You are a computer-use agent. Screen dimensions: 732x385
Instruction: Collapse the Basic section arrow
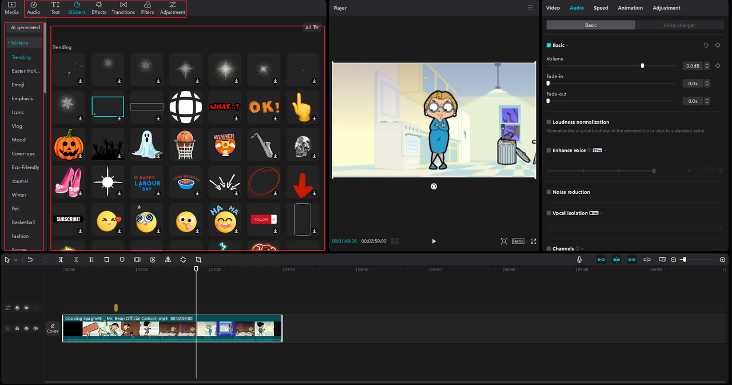pos(568,46)
